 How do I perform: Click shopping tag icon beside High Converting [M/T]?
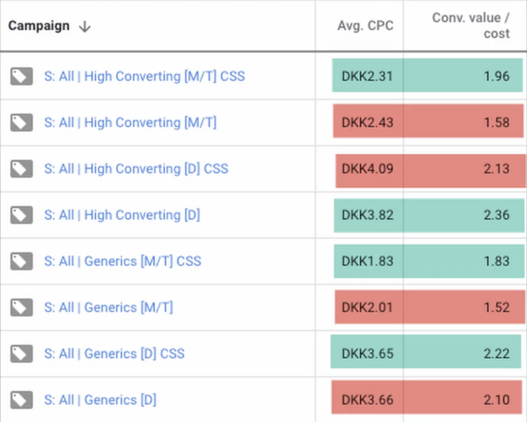21,122
